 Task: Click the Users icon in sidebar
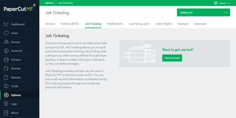[6, 33]
